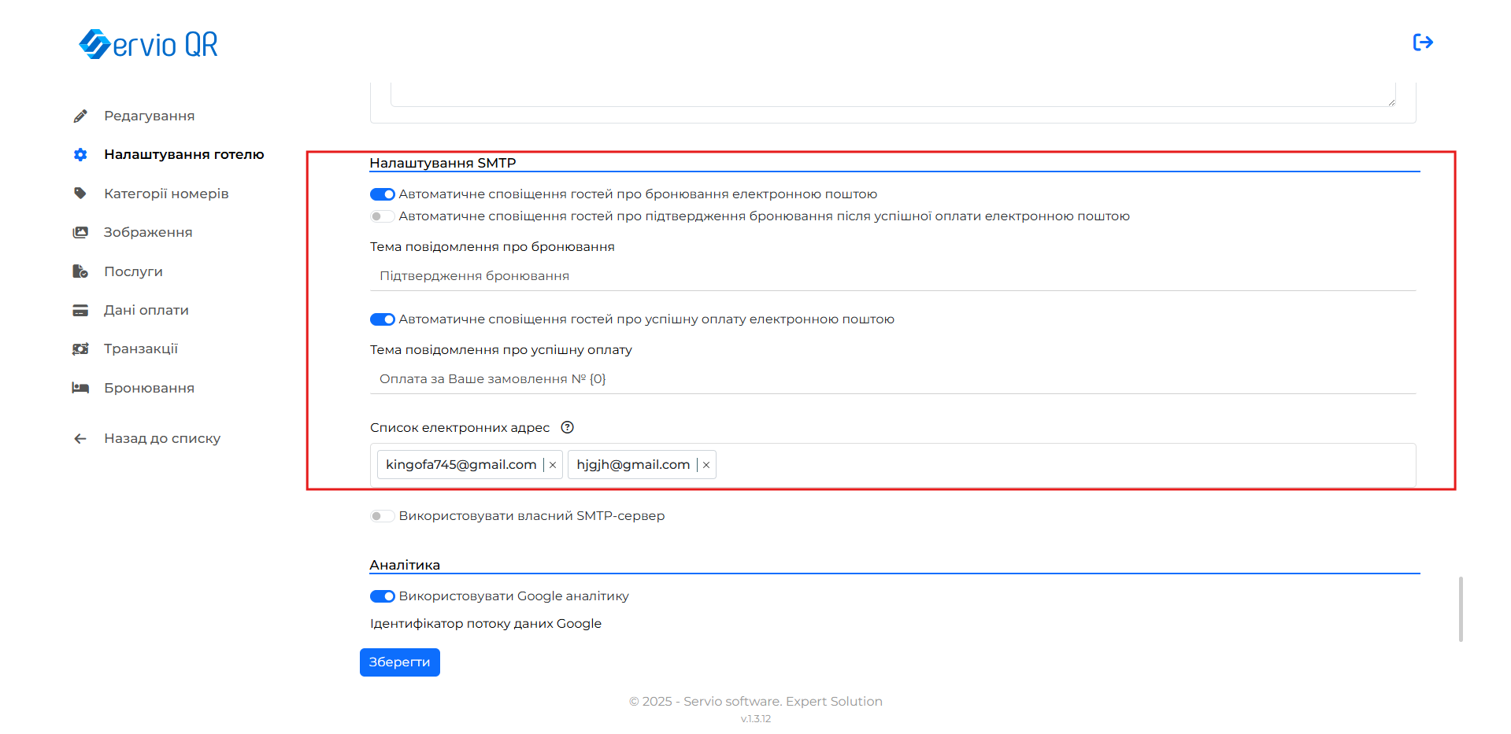This screenshot has width=1511, height=734.
Task: Enable the Використовувати власний SMTP-сервер toggle
Action: pyautogui.click(x=383, y=516)
